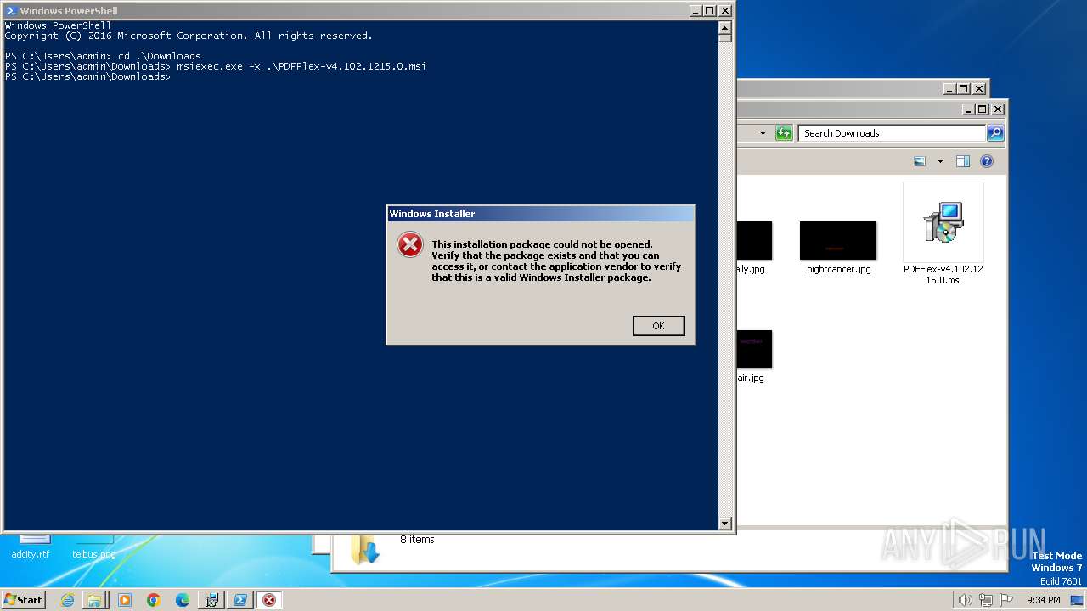Open the Start menu
This screenshot has width=1087, height=611.
pyautogui.click(x=24, y=599)
